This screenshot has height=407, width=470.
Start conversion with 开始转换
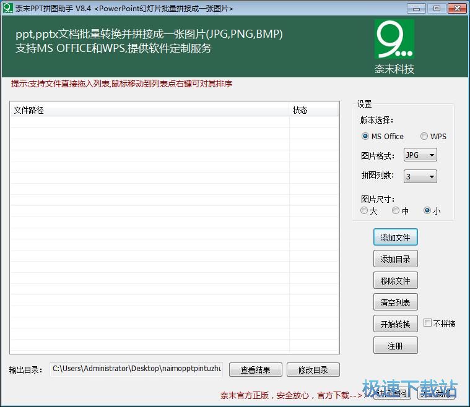(395, 323)
